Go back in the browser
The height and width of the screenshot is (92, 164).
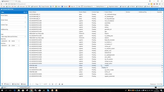(2, 4)
